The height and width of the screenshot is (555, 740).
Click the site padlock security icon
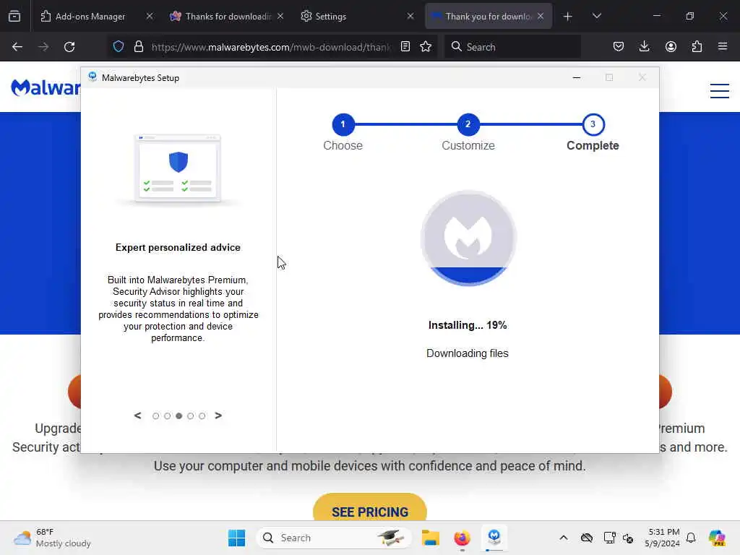click(x=138, y=47)
